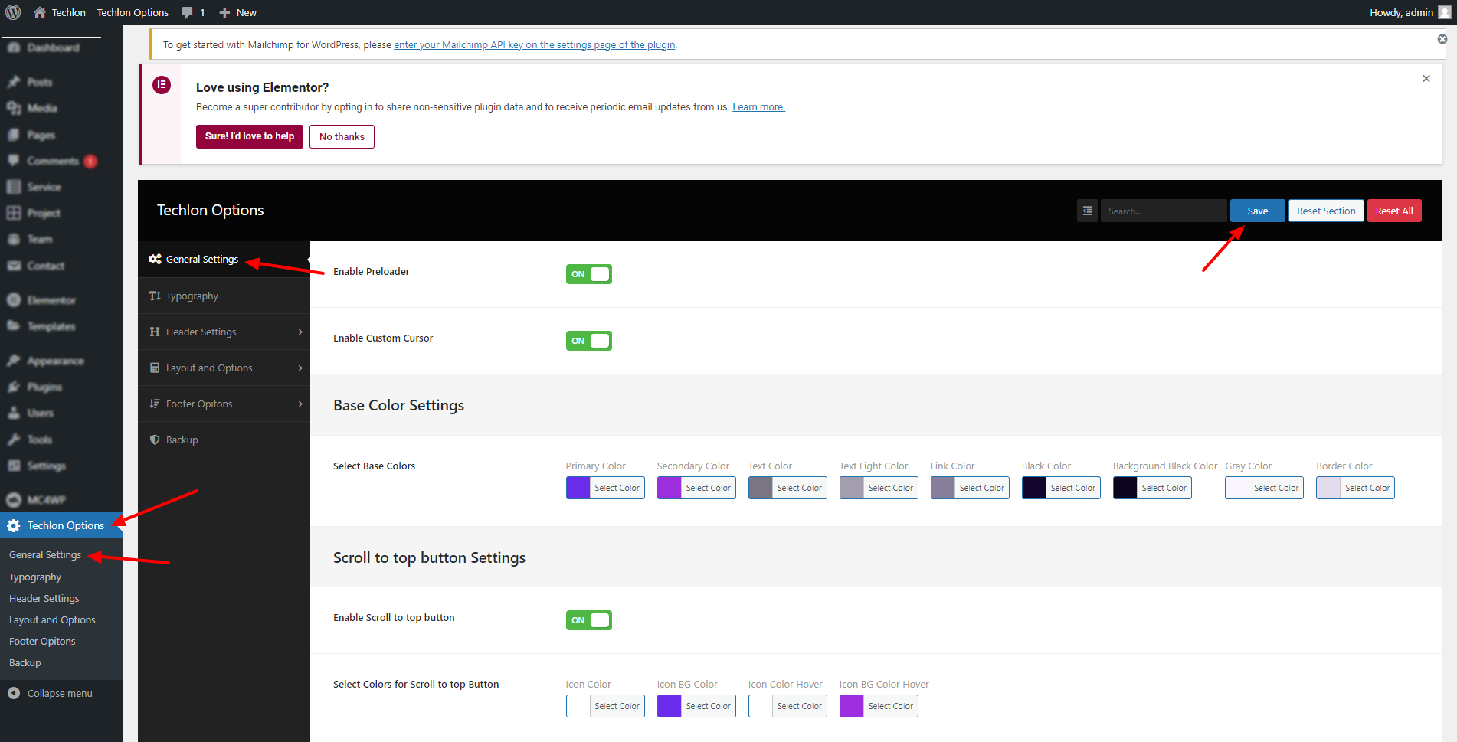Dismiss the Mailchimp notice close icon

[x=1442, y=39]
